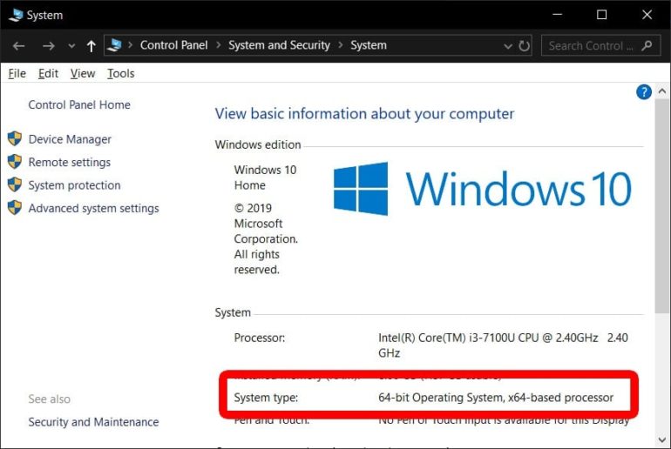The height and width of the screenshot is (449, 671).
Task: Navigate to Control Panel breadcrumb
Action: (173, 45)
